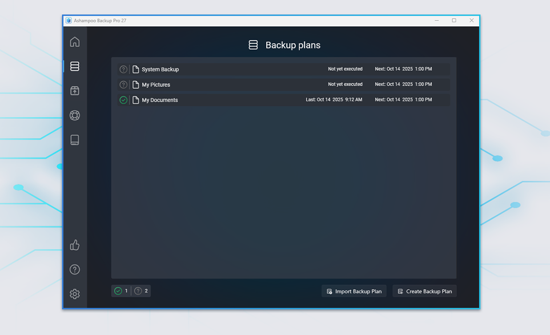Image resolution: width=550 pixels, height=335 pixels.
Task: Click the Ashampoo app icon in title bar
Action: (69, 21)
